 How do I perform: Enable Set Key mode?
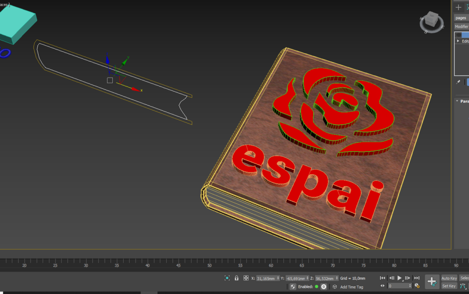[449, 286]
